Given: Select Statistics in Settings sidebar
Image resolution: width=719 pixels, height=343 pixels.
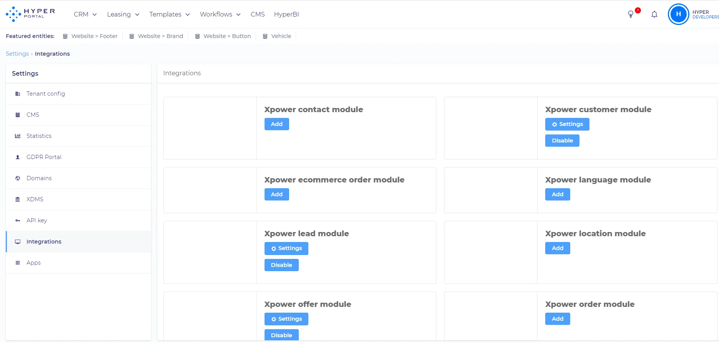Looking at the screenshot, I should click(x=78, y=136).
